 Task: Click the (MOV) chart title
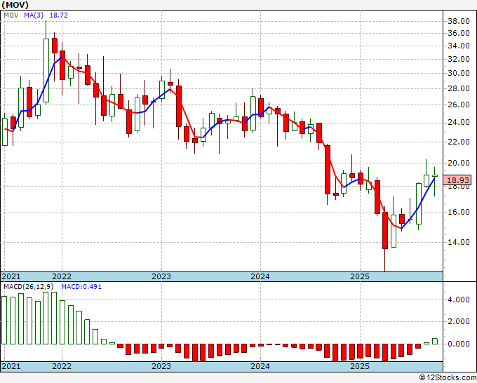coord(15,5)
